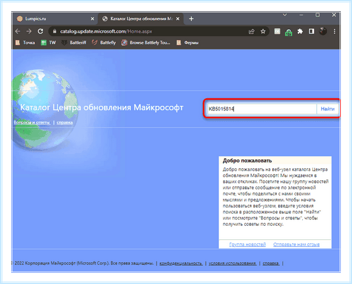The image size is (352, 284).
Task: Close the Microsoft catalog tab
Action: 178,19
